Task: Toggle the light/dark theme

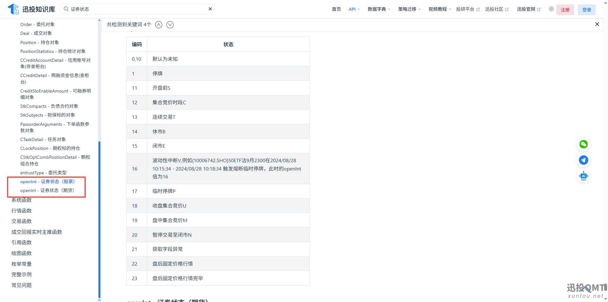Action: (551, 9)
